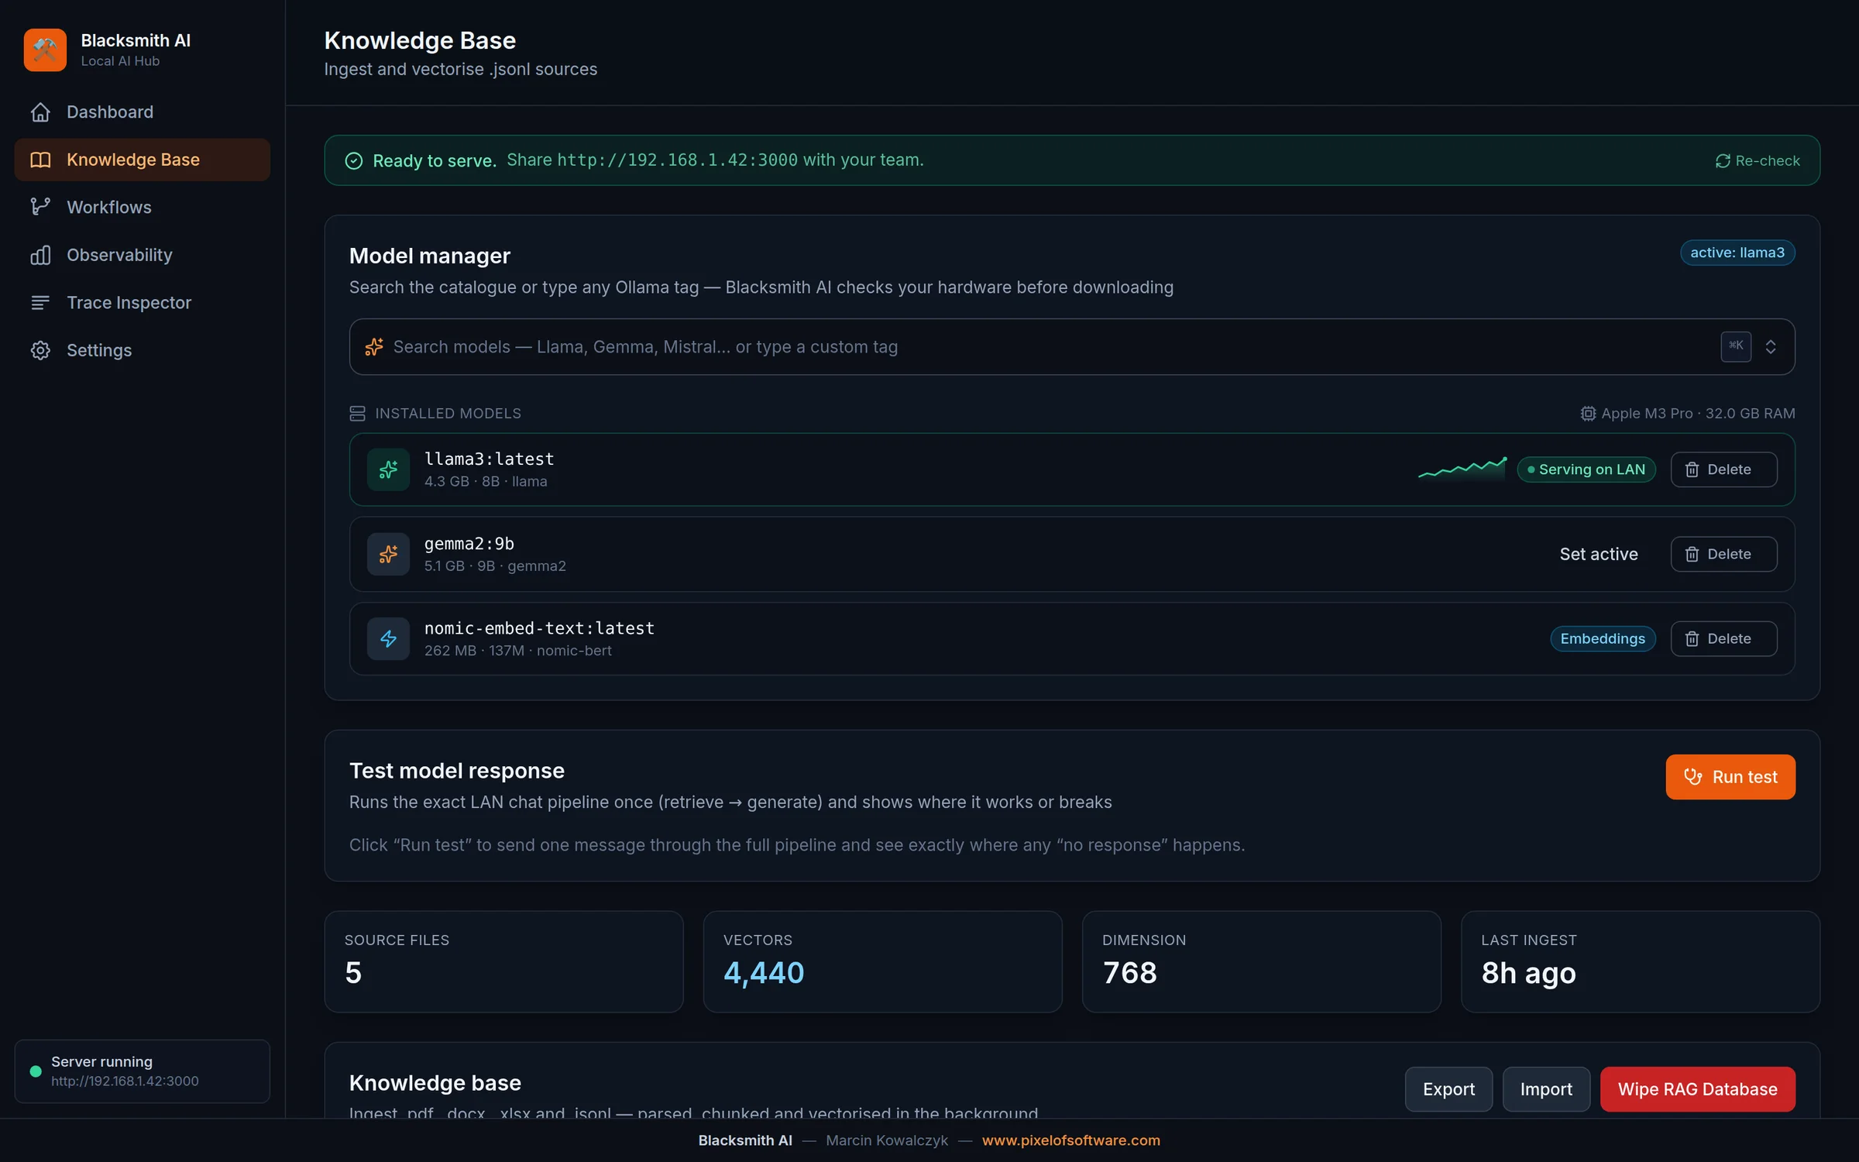Click the Run test button

pyautogui.click(x=1730, y=777)
